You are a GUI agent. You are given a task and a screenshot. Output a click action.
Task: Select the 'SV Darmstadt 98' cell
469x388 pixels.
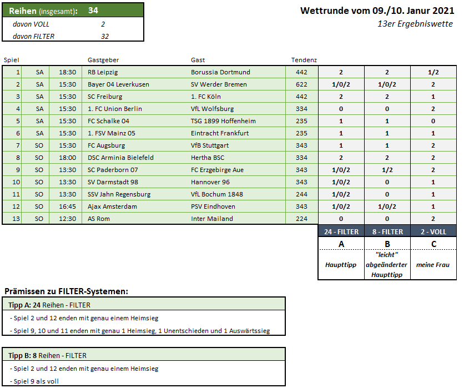113,182
